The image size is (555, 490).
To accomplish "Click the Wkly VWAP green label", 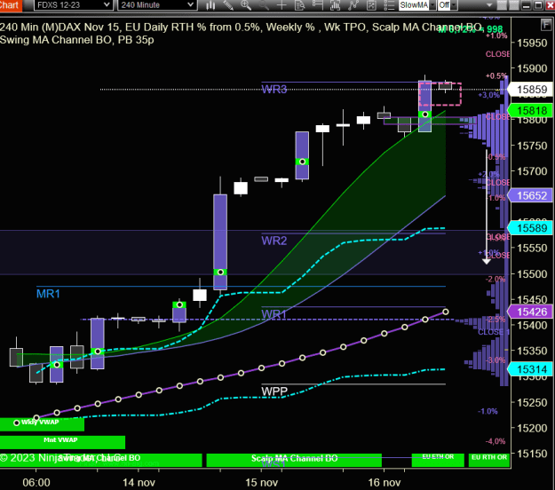I will point(42,424).
